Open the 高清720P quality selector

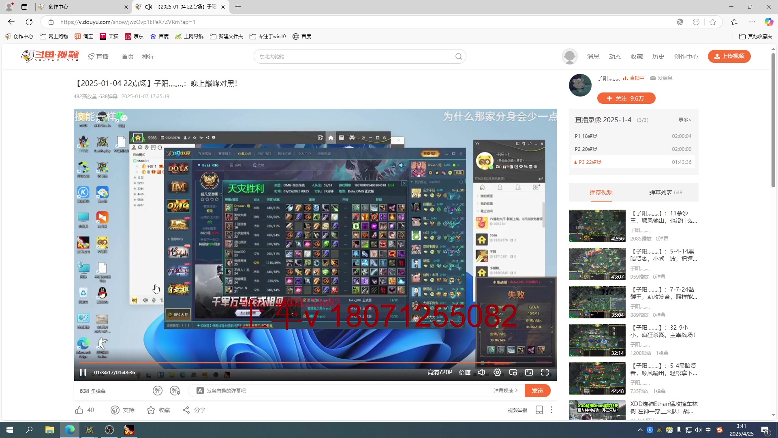440,372
